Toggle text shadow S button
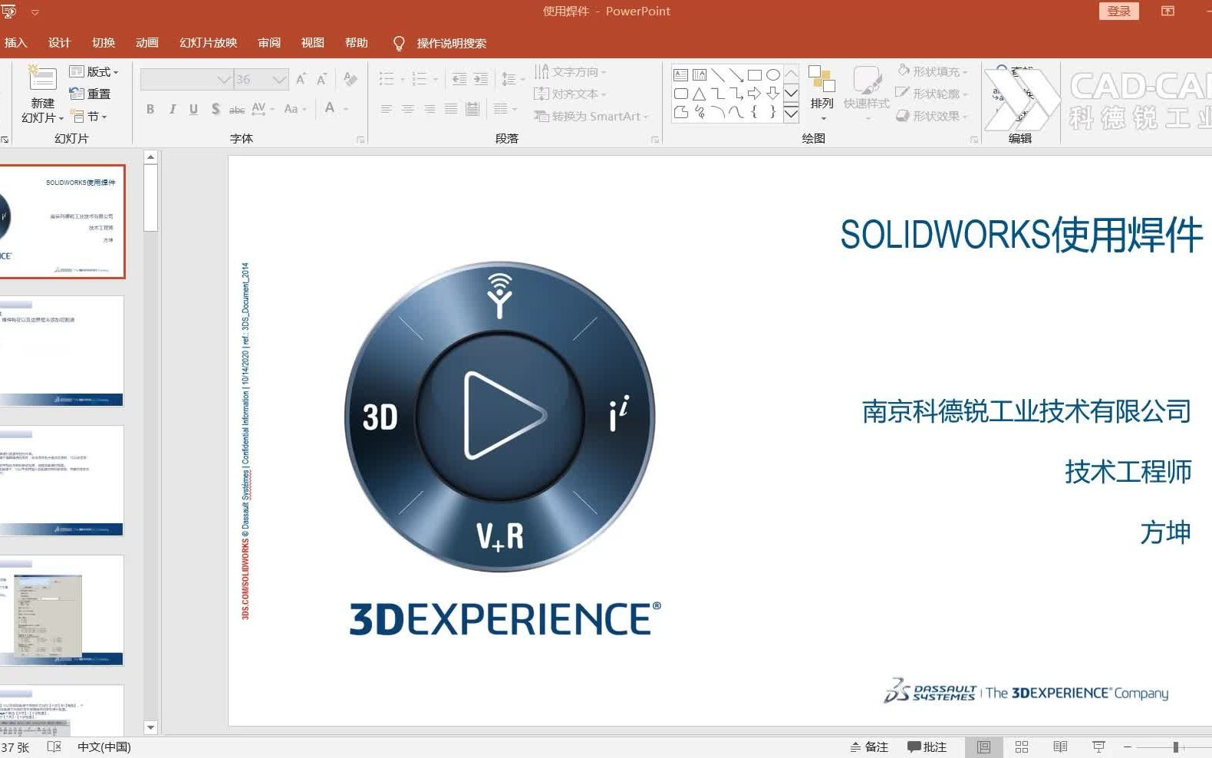The height and width of the screenshot is (758, 1212). (216, 109)
